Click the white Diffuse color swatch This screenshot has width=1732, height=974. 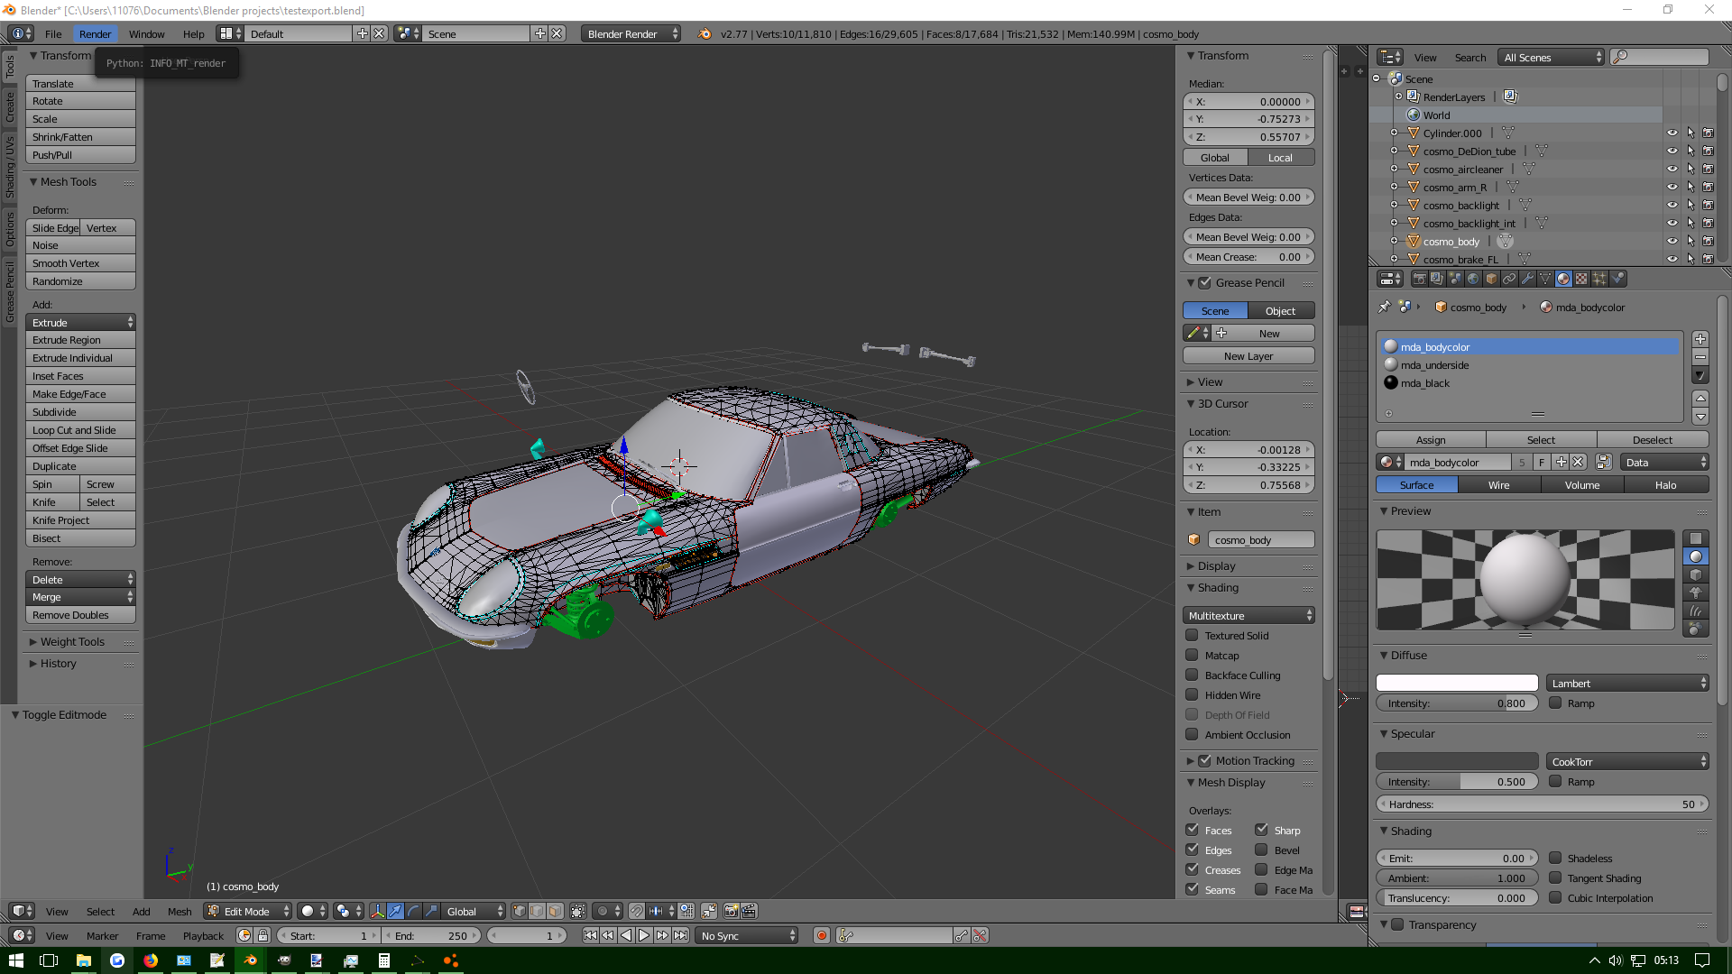click(x=1456, y=683)
